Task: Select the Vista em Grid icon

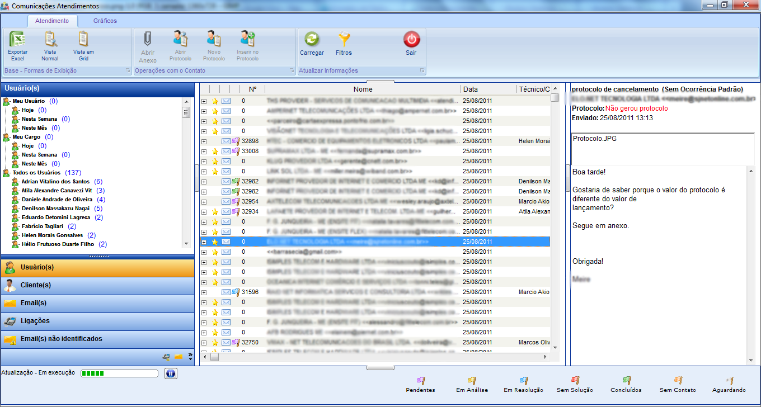Action: point(83,40)
